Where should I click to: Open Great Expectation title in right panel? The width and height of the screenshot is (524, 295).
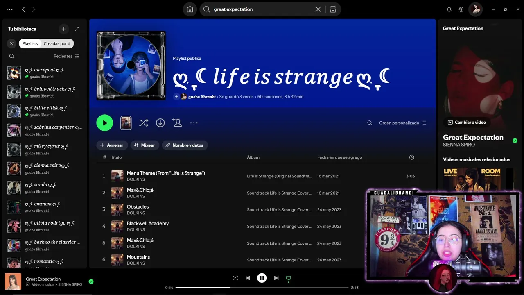473,137
